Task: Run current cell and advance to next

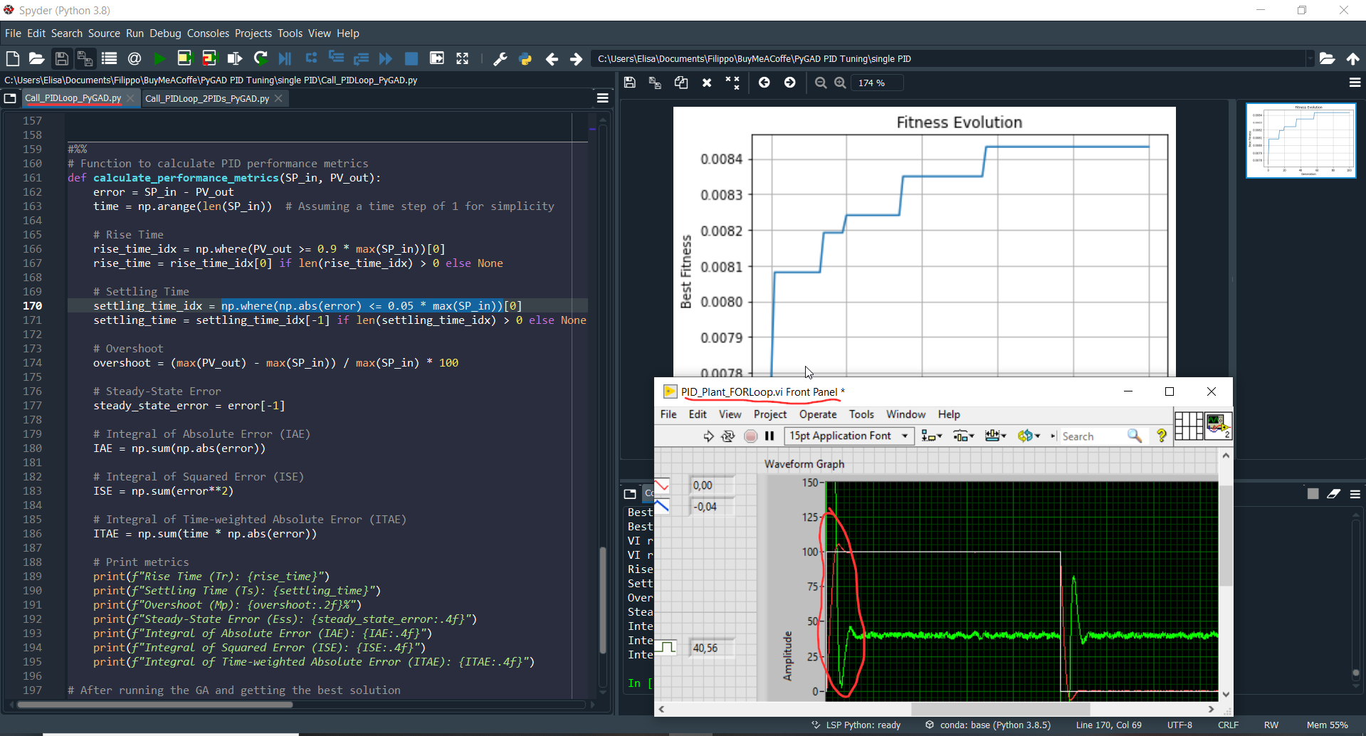Action: (209, 58)
